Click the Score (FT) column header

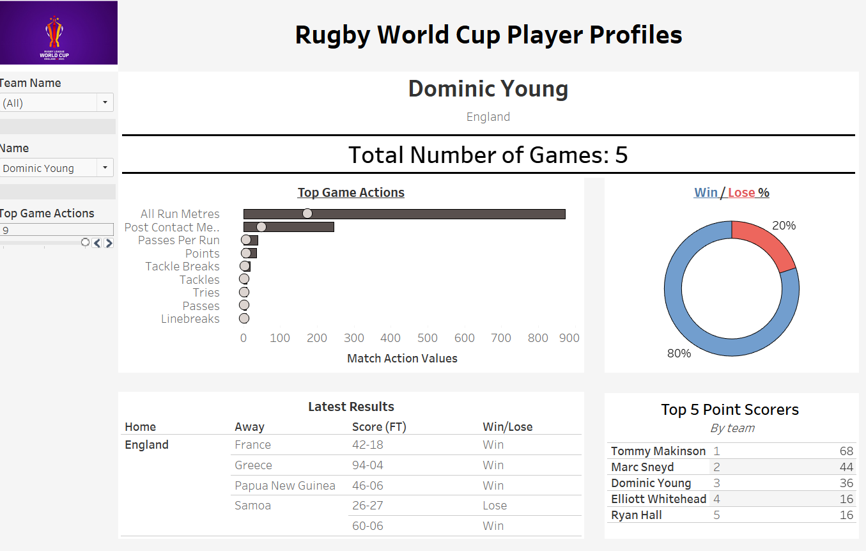(x=376, y=427)
